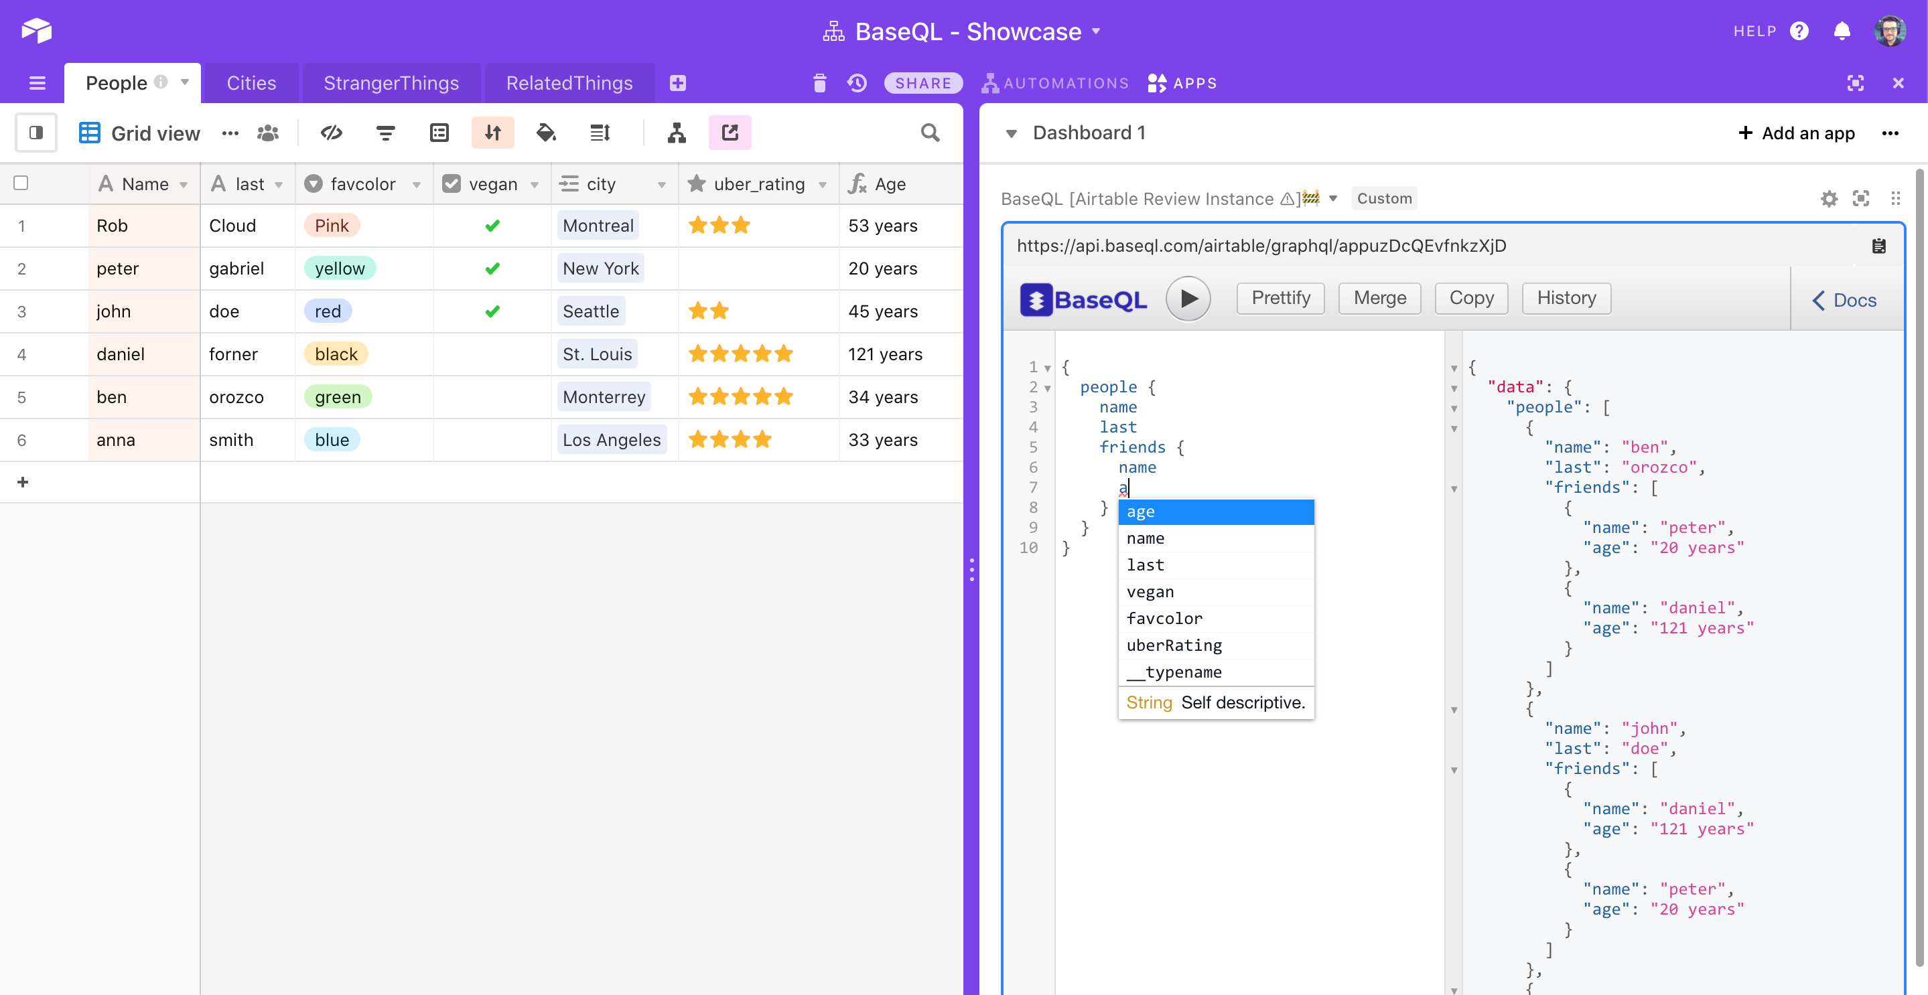Image resolution: width=1928 pixels, height=995 pixels.
Task: Switch to the StrangerThings table tab
Action: tap(391, 83)
